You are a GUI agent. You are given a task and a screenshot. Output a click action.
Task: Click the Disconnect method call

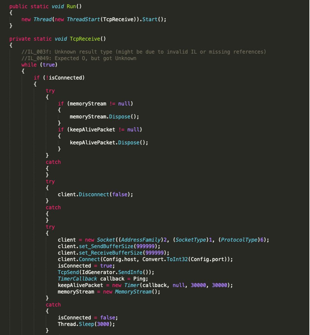point(94,194)
